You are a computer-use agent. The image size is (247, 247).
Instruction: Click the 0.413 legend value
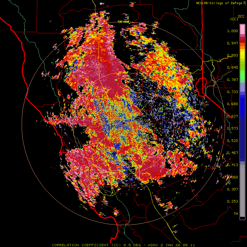pyautogui.click(x=232, y=165)
